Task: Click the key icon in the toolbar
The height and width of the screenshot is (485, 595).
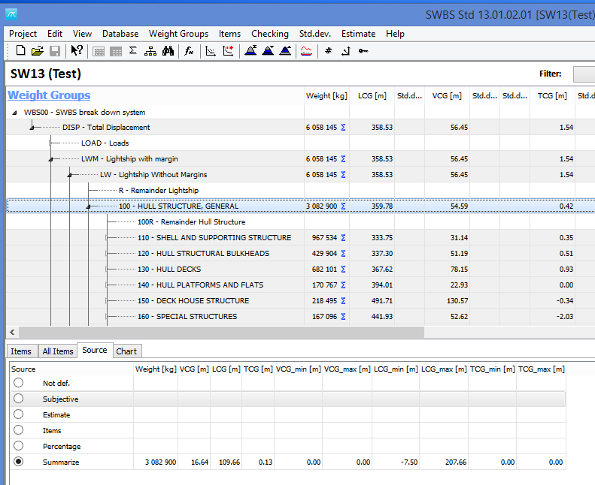Action: (363, 51)
